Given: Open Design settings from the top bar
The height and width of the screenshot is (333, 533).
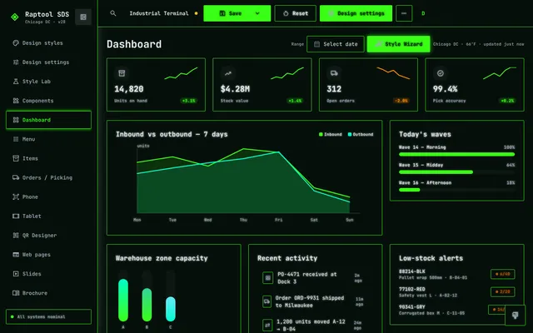Looking at the screenshot, I should coord(356,13).
